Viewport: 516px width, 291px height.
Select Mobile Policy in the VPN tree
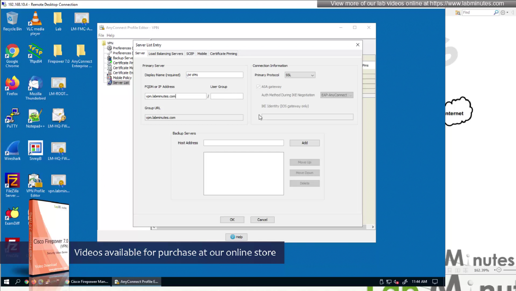[122, 78]
